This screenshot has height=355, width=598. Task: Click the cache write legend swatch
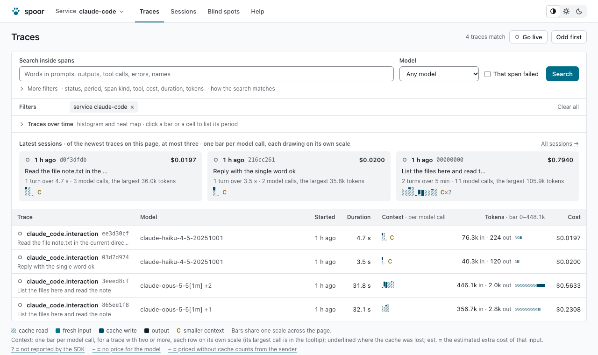click(x=101, y=331)
